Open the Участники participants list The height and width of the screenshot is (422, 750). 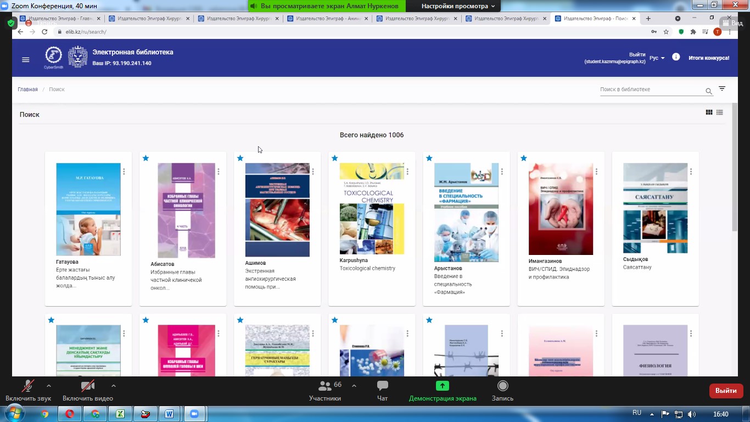(325, 391)
